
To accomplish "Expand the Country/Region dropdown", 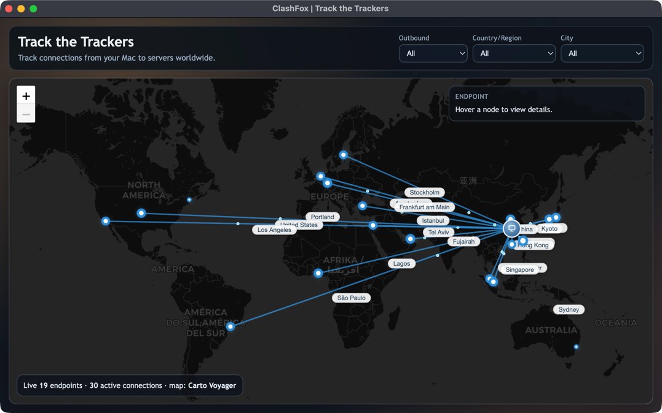I will click(514, 53).
